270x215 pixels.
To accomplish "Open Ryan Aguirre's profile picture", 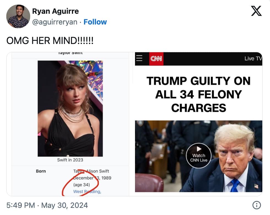I will (x=18, y=16).
